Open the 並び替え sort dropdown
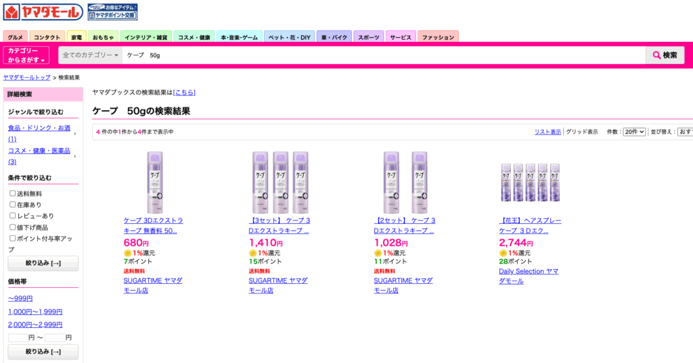The height and width of the screenshot is (363, 693). pos(685,132)
